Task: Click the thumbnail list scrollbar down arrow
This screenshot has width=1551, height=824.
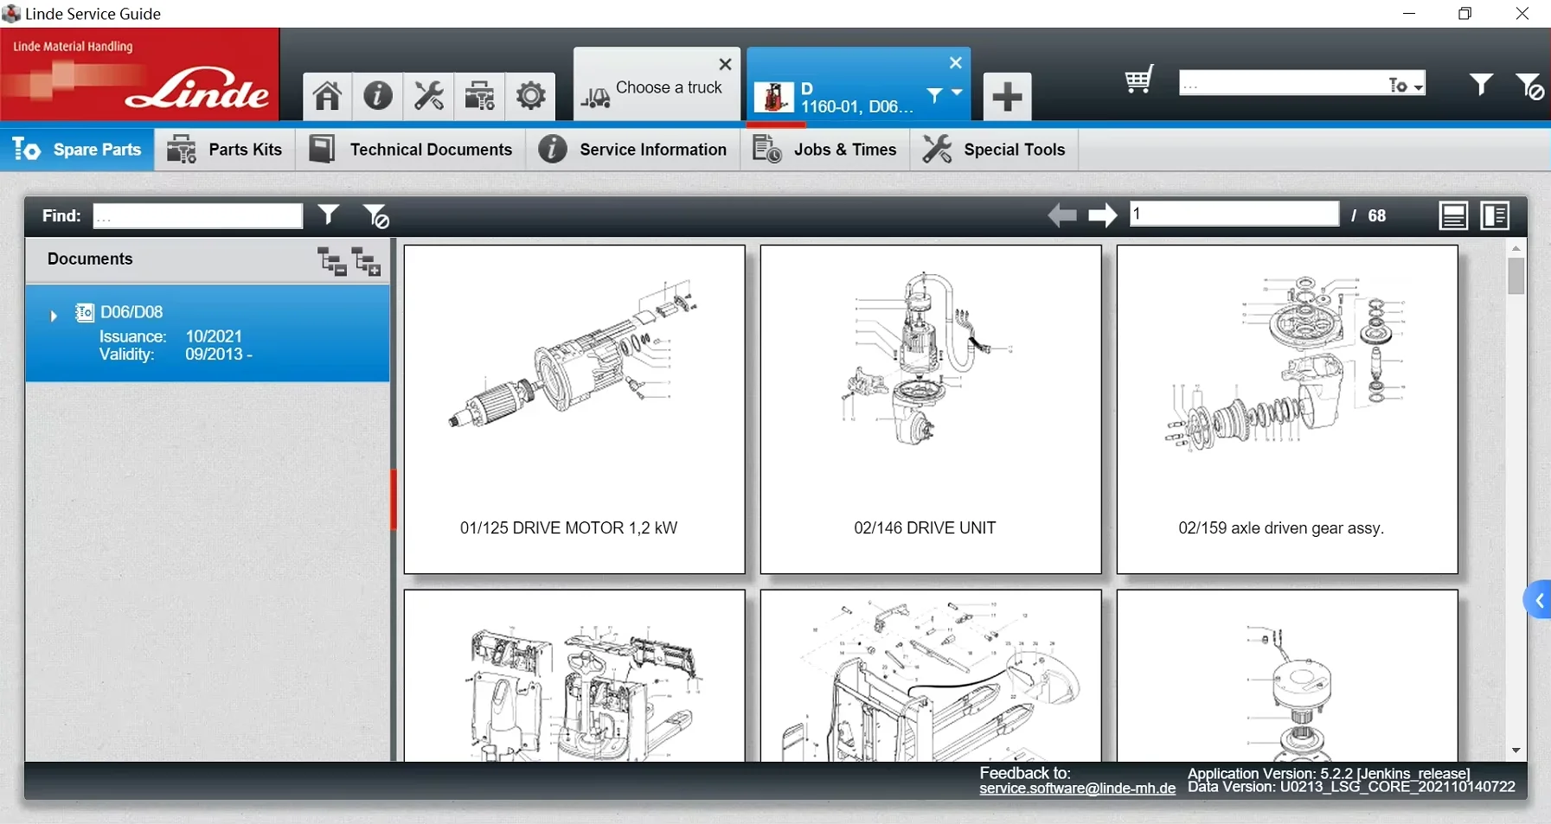Action: (1516, 751)
